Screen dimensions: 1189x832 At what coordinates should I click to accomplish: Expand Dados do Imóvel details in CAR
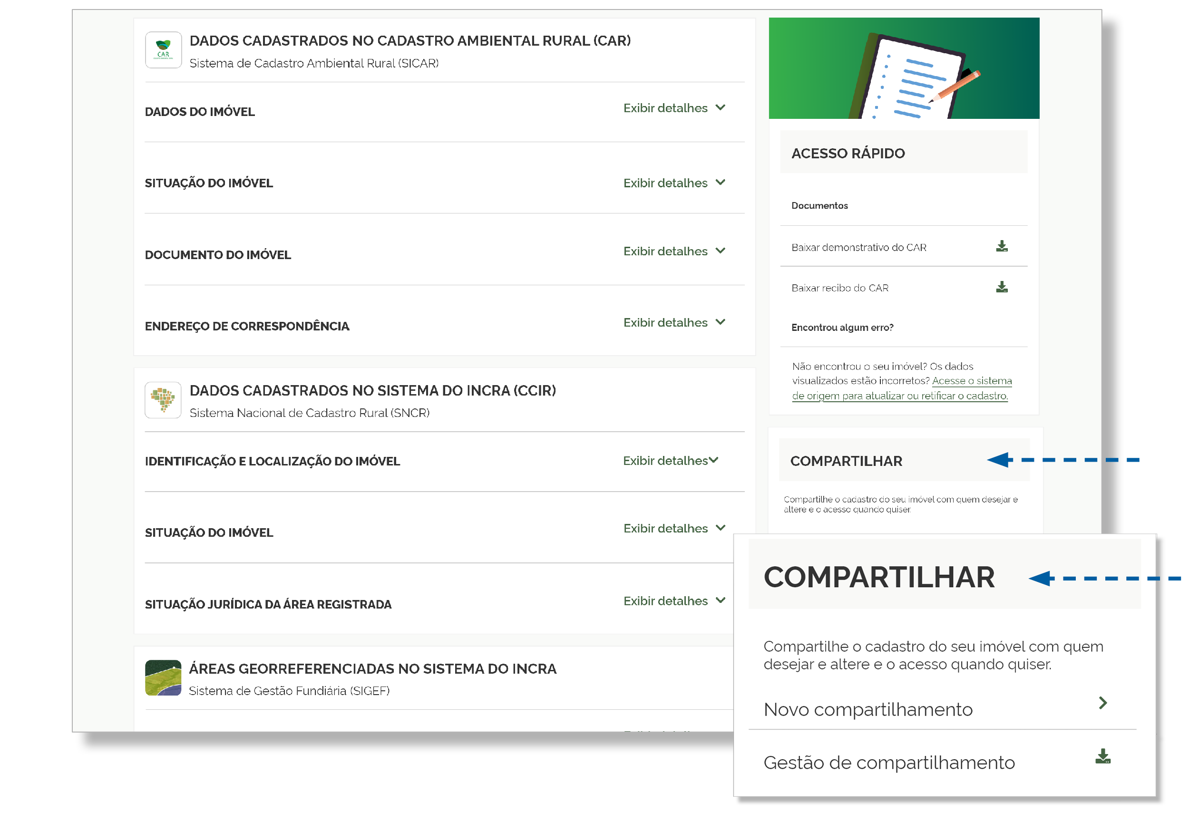point(674,108)
